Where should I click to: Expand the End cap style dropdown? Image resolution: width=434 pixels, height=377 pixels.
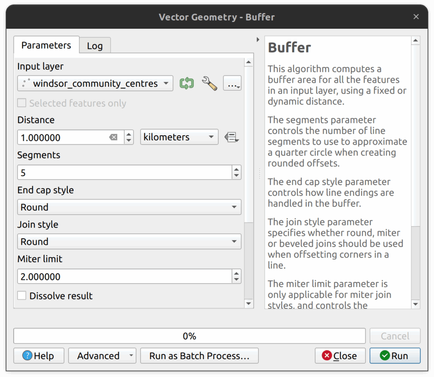point(129,207)
